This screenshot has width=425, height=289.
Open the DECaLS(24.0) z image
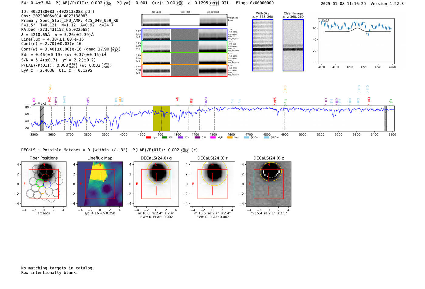point(269,184)
